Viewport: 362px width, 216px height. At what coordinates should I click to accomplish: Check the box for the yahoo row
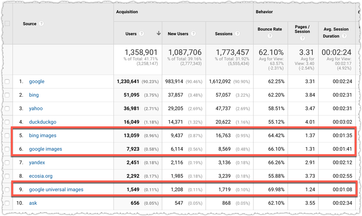[7, 109]
